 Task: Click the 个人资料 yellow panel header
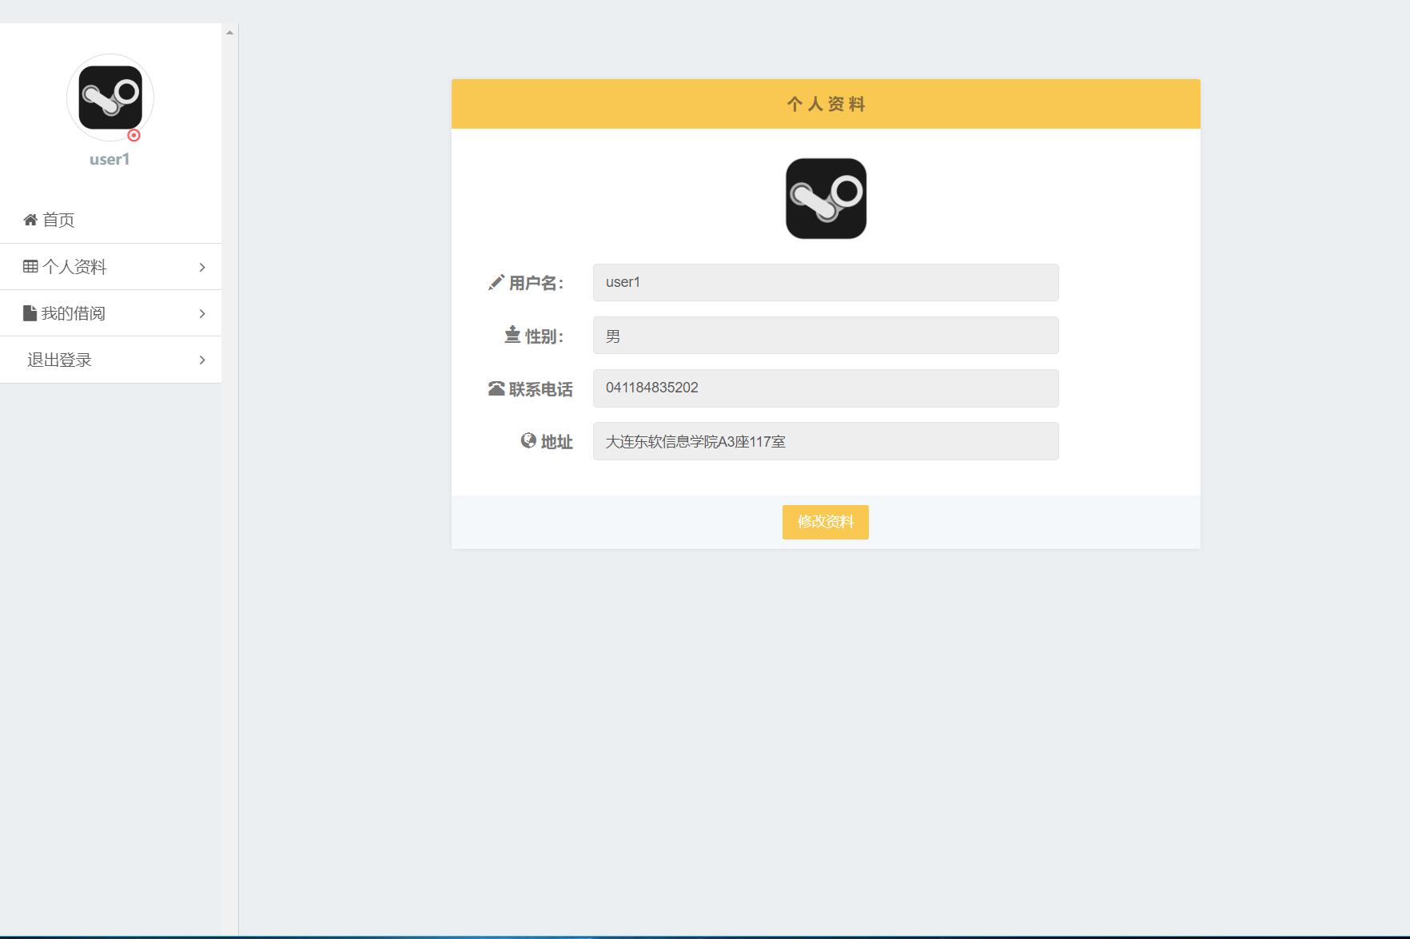[826, 104]
